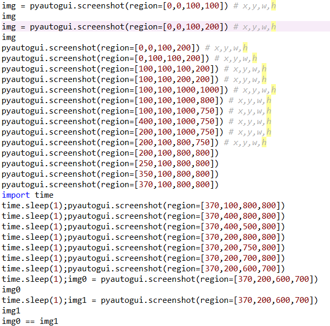Click the 'img0 == img1' line

coord(30,321)
